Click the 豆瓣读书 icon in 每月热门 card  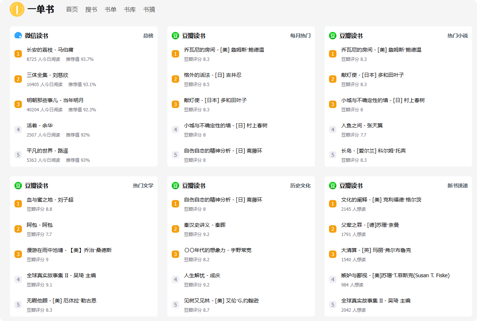(175, 36)
